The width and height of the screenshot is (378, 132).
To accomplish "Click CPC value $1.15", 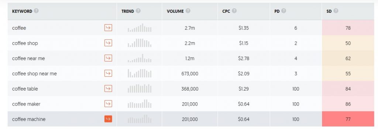I will (244, 43).
